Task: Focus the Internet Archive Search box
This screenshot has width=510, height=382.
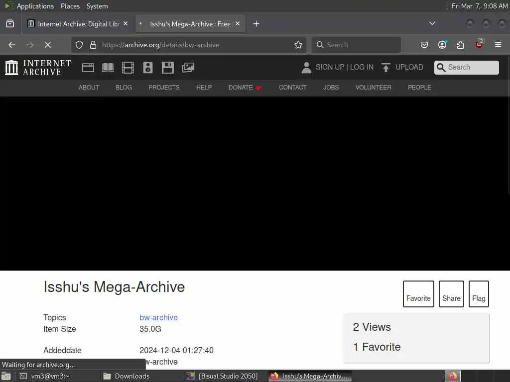Action: 466,67
